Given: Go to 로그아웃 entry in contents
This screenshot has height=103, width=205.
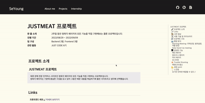Looking at the screenshot, I should tap(175, 60).
